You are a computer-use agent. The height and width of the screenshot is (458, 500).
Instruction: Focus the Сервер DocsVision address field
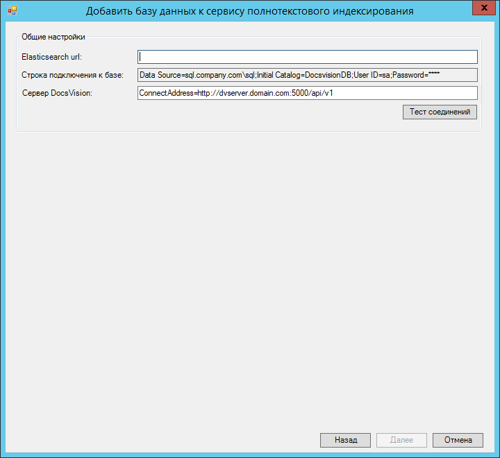pyautogui.click(x=307, y=93)
